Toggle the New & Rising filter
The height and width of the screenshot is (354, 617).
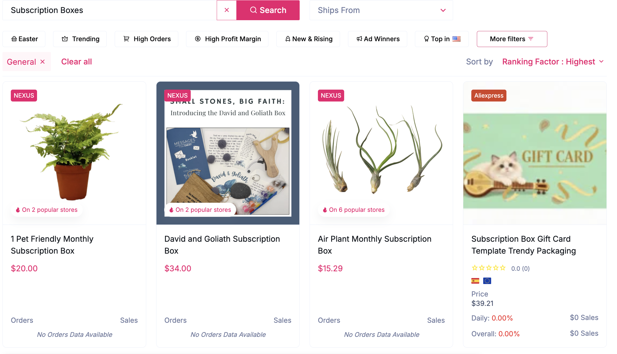tap(308, 39)
